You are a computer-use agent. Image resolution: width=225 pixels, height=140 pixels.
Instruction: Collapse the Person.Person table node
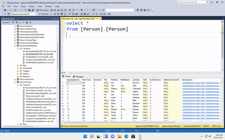(15, 82)
